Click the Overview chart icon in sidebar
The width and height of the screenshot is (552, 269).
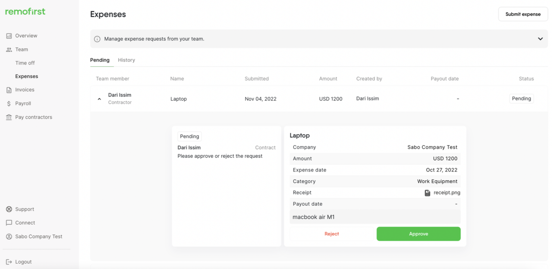pos(9,36)
